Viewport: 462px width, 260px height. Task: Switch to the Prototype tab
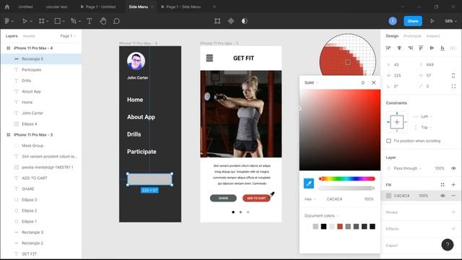[412, 36]
